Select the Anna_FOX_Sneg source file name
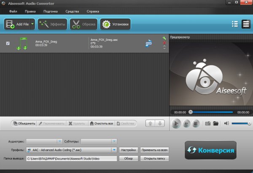This screenshot has height=173, width=253. 46,42
